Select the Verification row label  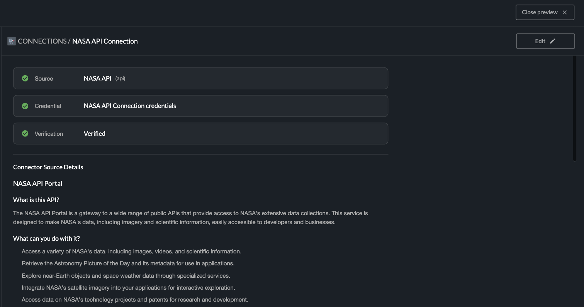pyautogui.click(x=49, y=134)
